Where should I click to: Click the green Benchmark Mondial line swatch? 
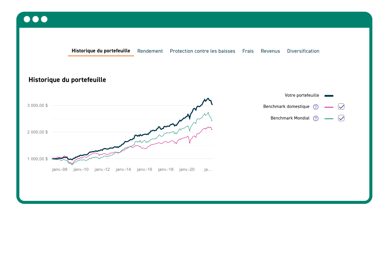coord(329,118)
